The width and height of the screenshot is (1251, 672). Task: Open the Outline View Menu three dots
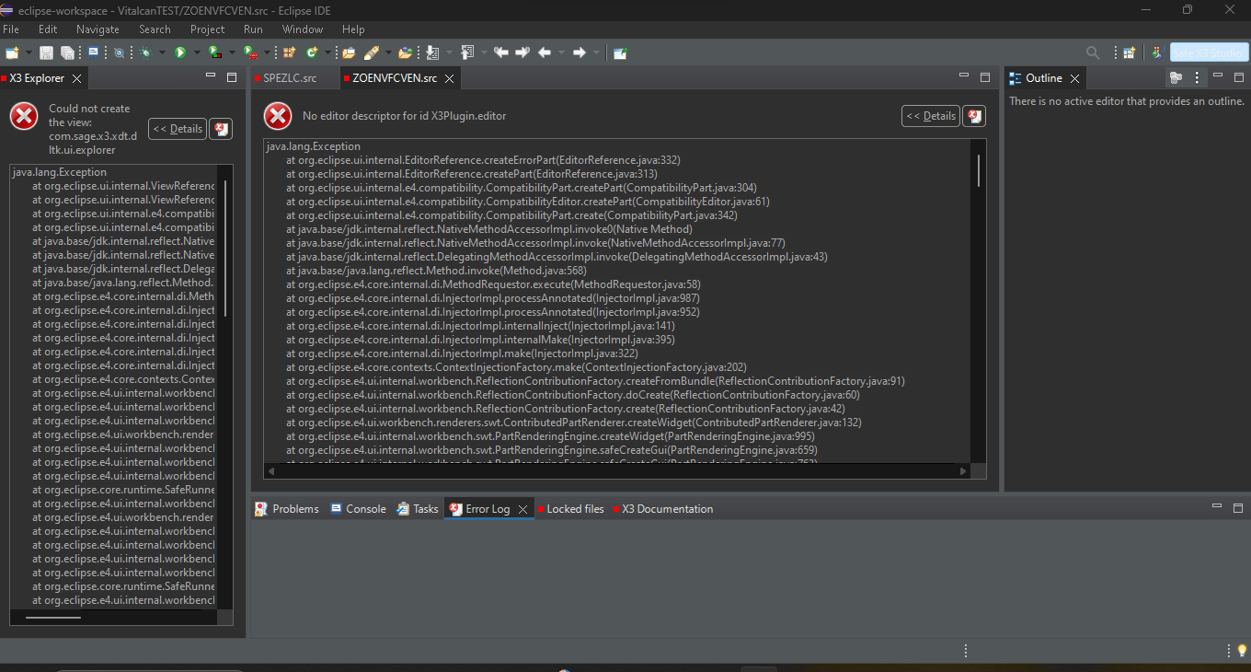point(1197,78)
